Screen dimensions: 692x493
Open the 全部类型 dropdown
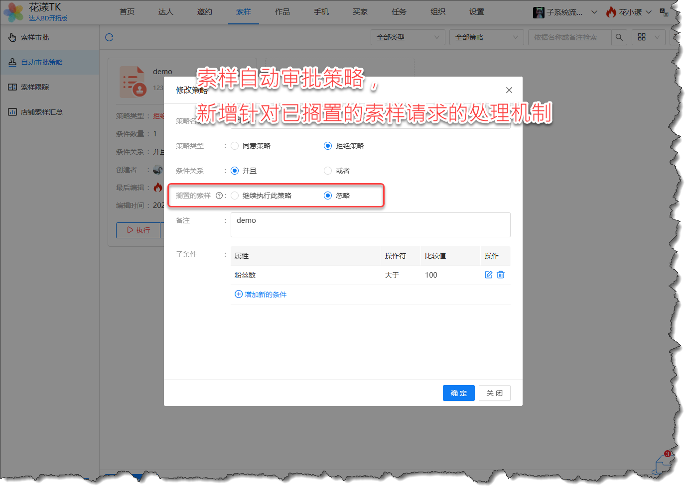click(408, 37)
